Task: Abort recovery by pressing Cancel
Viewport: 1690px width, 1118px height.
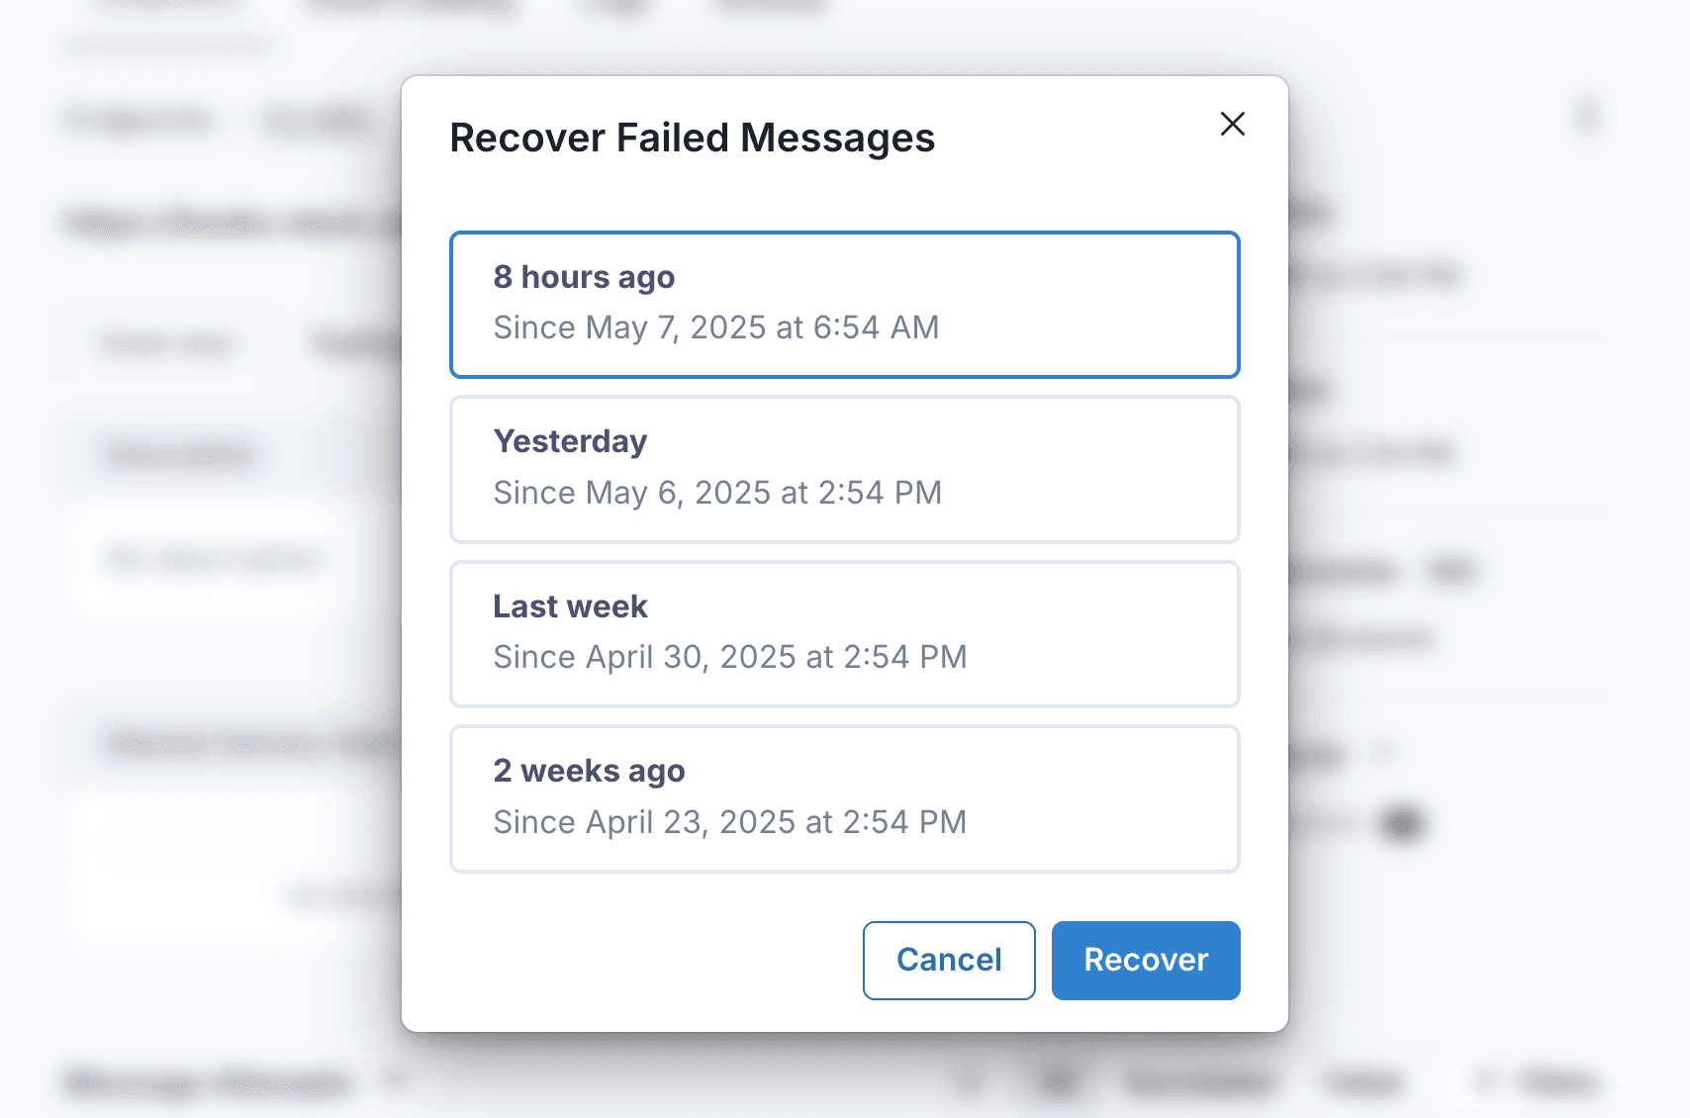Action: [x=948, y=960]
